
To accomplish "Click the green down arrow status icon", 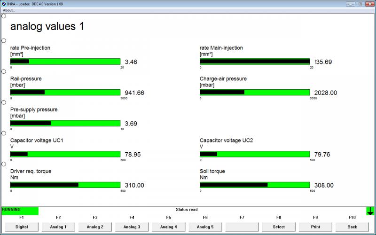I will [x=370, y=211].
